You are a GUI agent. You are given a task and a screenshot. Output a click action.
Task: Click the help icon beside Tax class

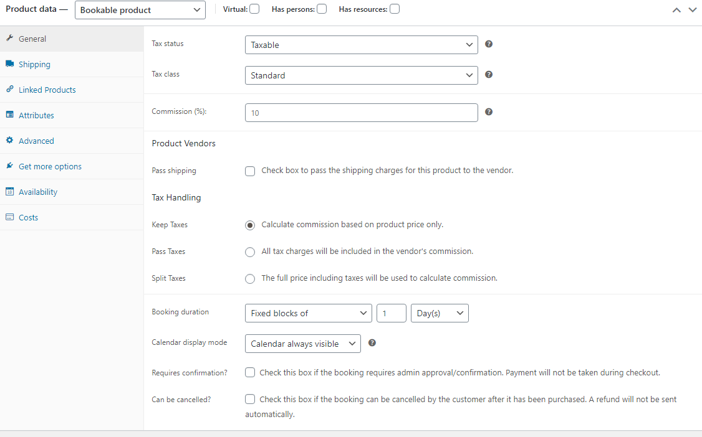coord(489,75)
